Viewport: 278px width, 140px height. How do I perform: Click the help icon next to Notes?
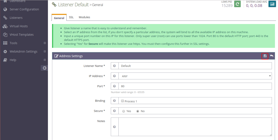coord(115,127)
